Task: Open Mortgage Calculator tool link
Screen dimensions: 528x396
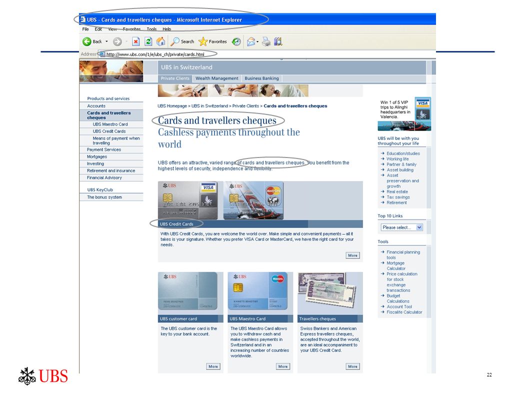Action: coord(396,265)
